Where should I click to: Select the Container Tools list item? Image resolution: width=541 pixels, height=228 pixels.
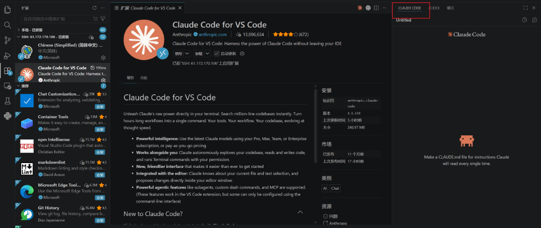(x=63, y=123)
